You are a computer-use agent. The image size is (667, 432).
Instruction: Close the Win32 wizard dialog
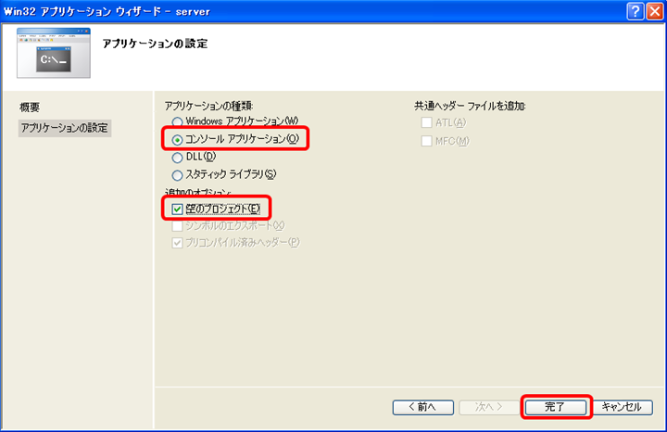click(x=655, y=11)
